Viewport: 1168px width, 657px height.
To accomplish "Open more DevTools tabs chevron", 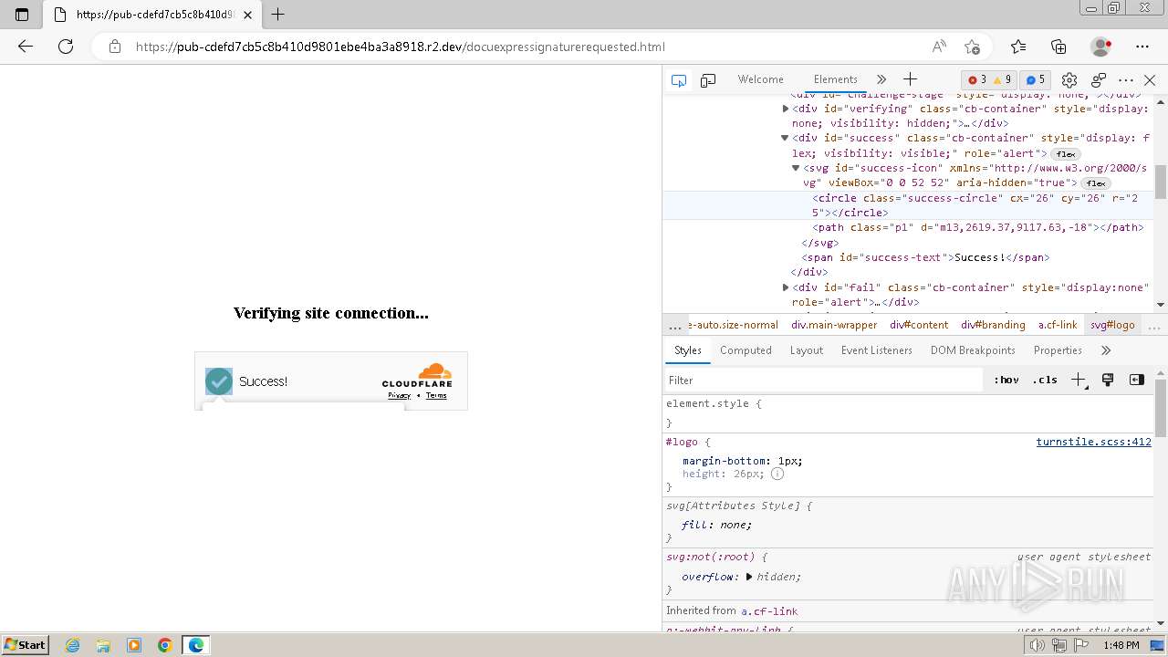I will (x=881, y=79).
